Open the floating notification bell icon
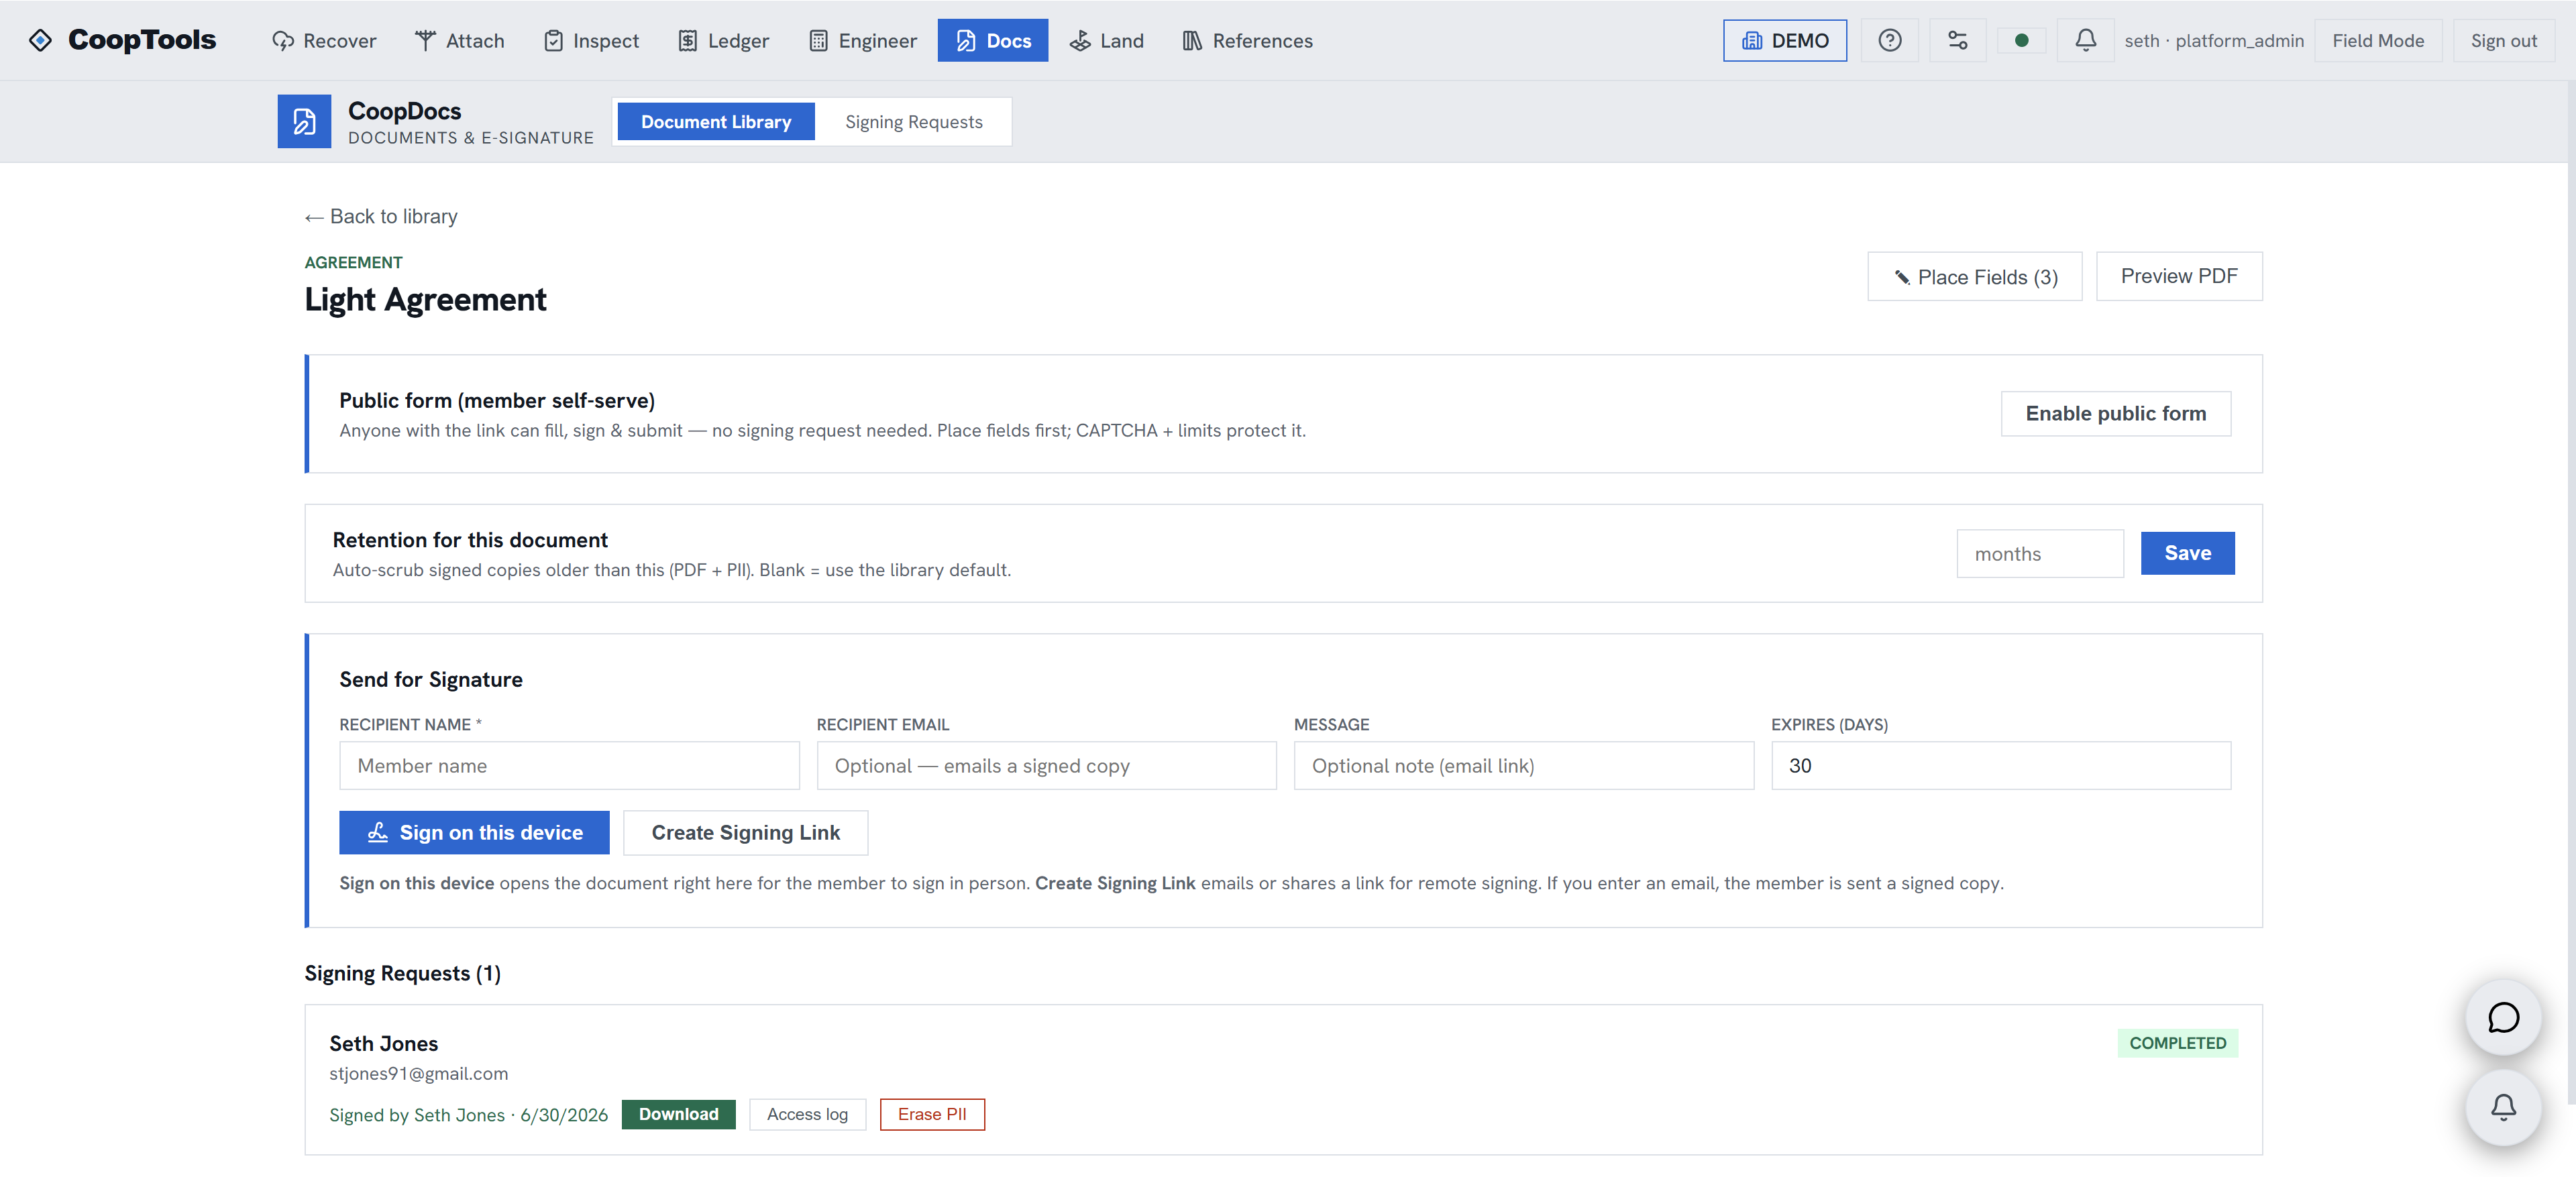 (2503, 1107)
